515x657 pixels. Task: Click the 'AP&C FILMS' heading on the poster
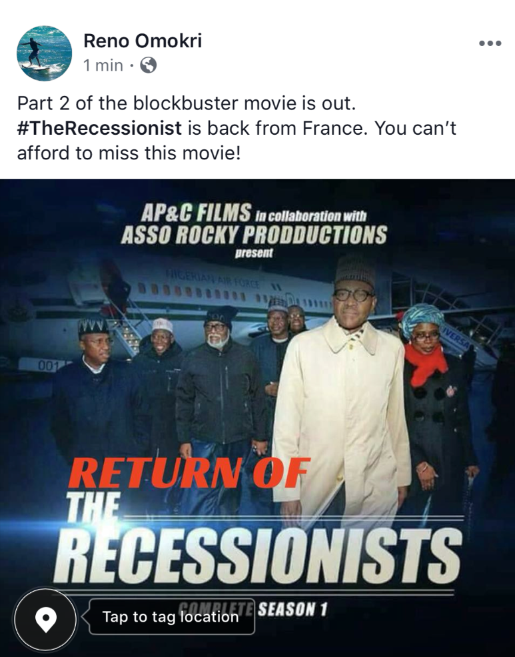pyautogui.click(x=196, y=212)
